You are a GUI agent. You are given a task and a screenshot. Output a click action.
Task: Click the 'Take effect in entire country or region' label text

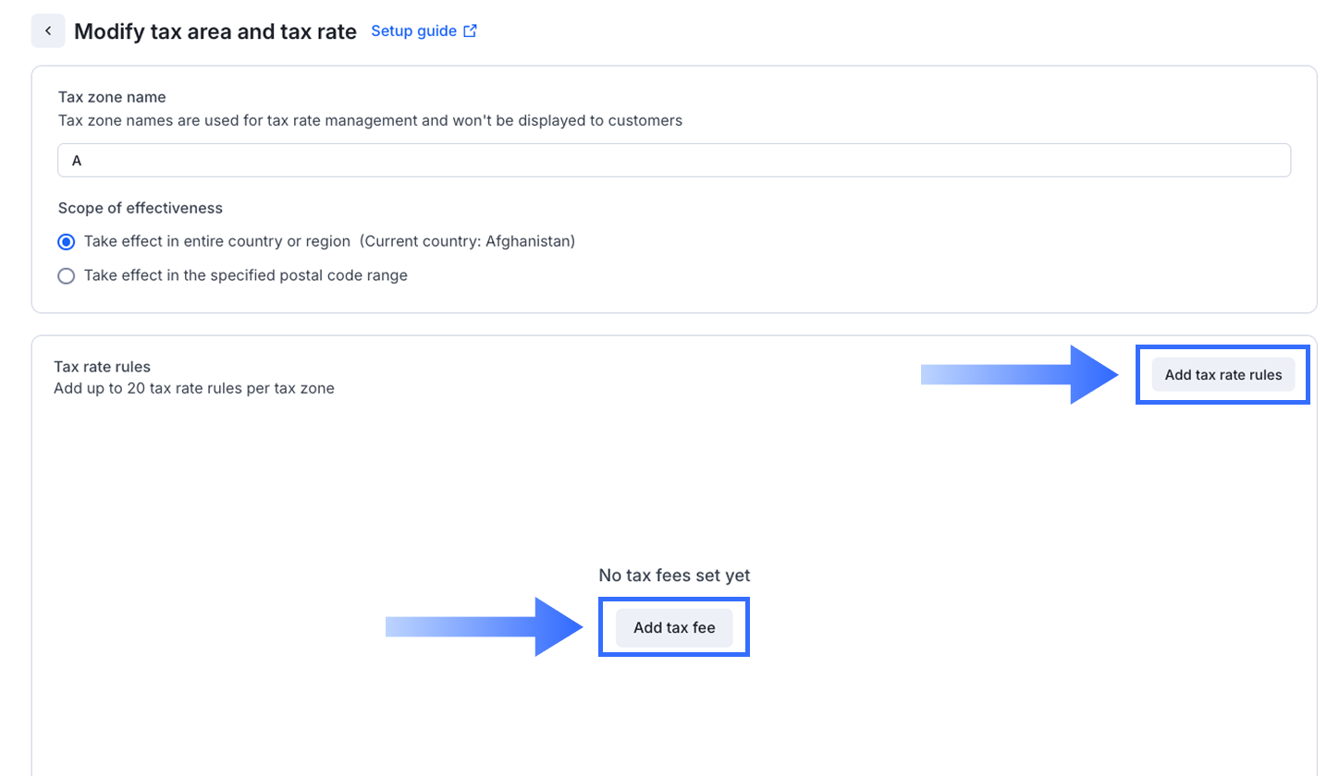coord(217,241)
